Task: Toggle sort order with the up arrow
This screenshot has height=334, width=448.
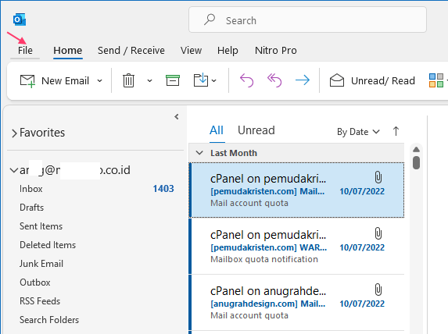Action: [x=396, y=131]
